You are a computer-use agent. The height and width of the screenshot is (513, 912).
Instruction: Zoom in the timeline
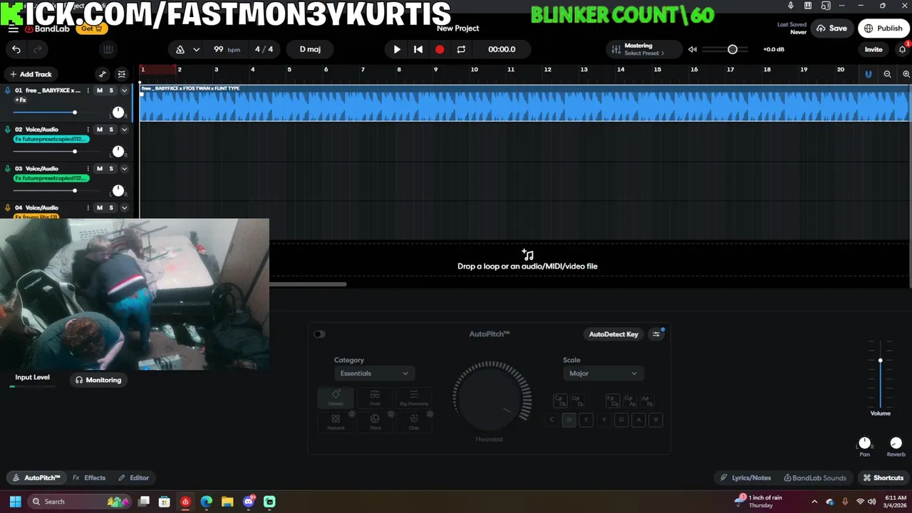(906, 74)
